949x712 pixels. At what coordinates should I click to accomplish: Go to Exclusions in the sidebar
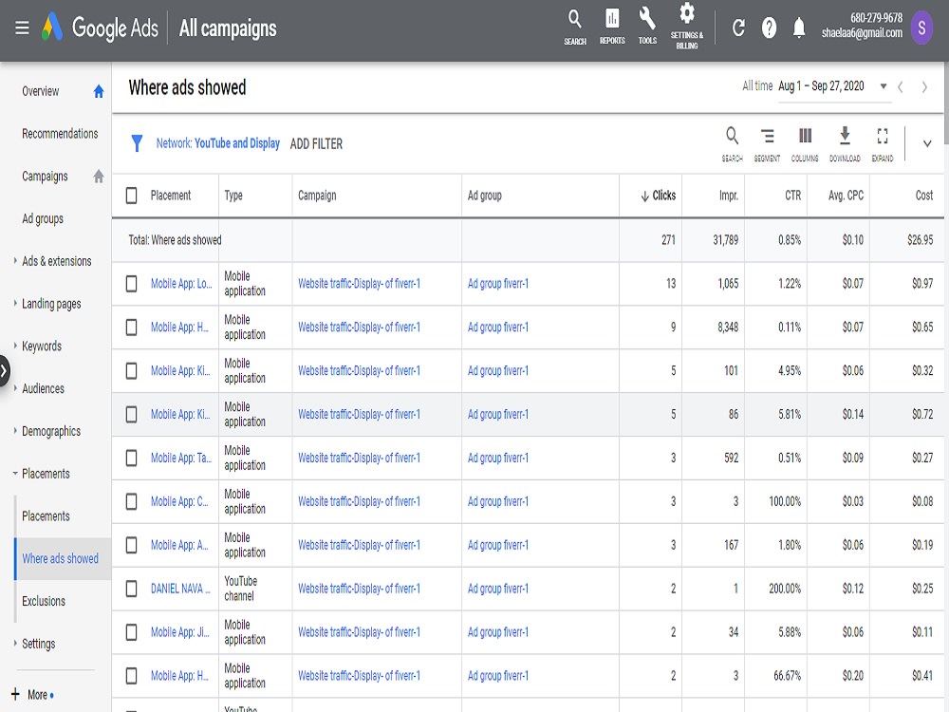[44, 601]
